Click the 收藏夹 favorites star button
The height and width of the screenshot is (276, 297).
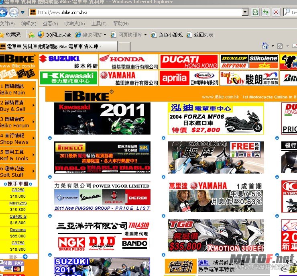tap(10, 35)
